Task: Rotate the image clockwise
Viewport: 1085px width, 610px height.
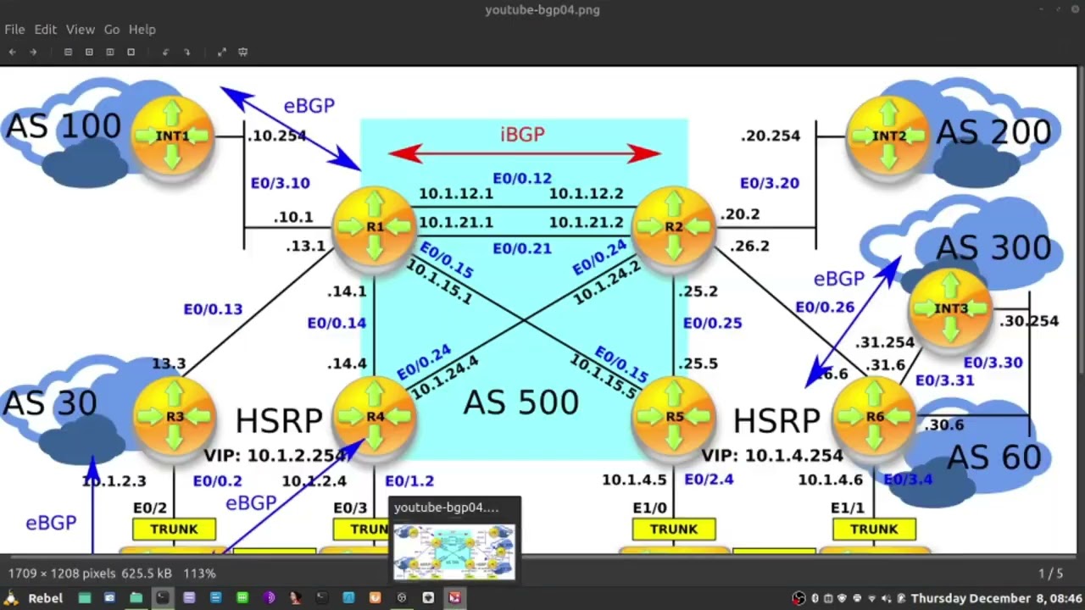Action: click(x=186, y=53)
